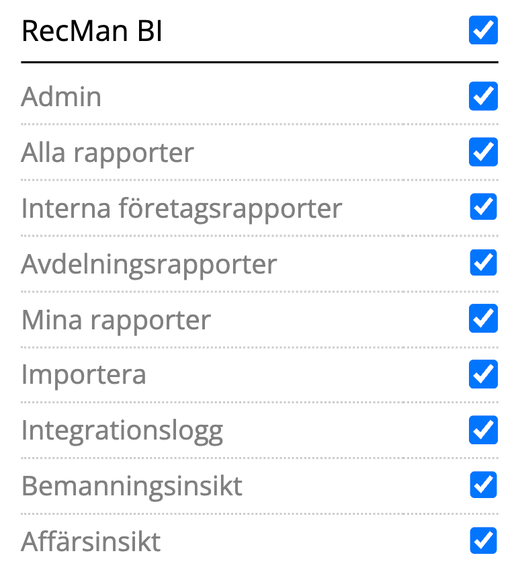Untick the Mina rapporter checkbox
516x574 pixels.
pyautogui.click(x=483, y=319)
